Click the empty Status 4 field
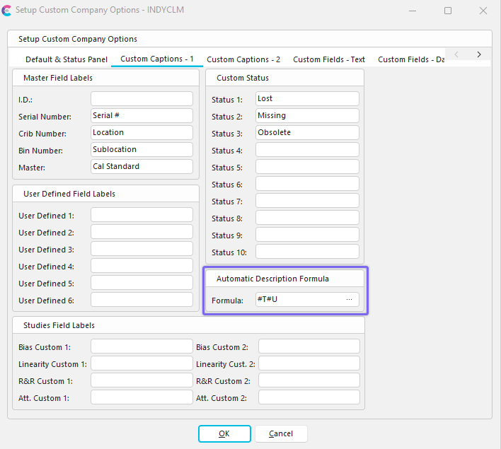Screen dimensions: 501x449 [x=307, y=150]
